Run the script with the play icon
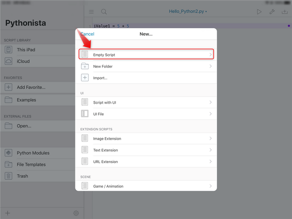 click(259, 11)
